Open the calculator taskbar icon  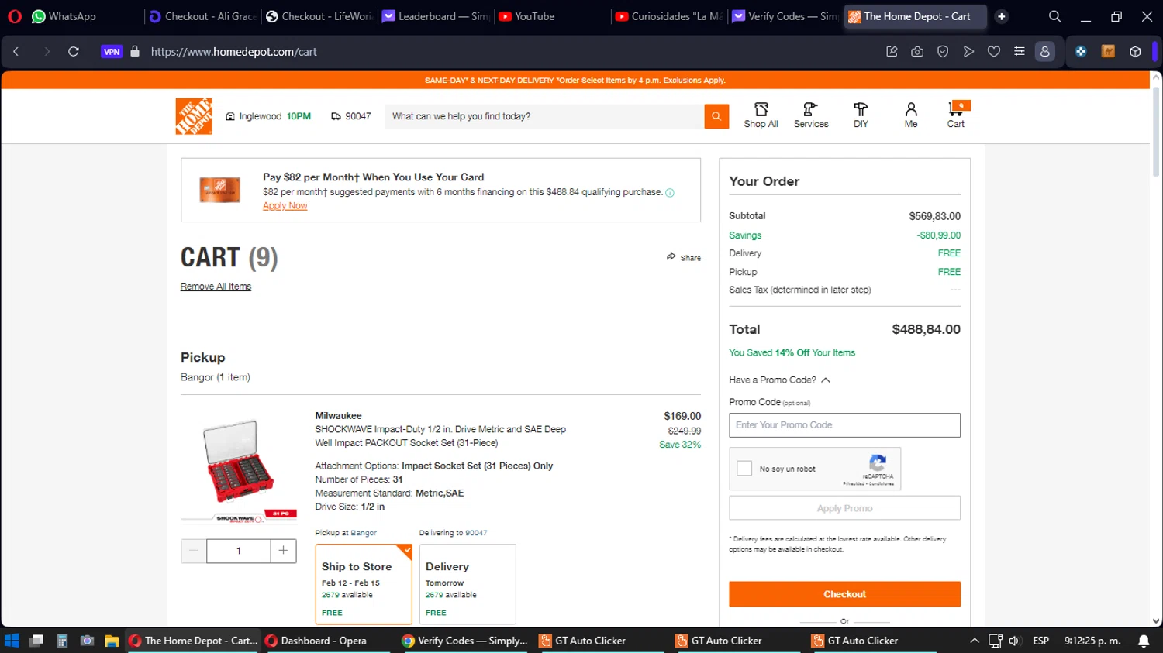point(62,641)
